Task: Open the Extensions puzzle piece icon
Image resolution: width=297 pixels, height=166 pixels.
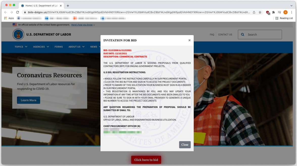Action: (x=274, y=12)
